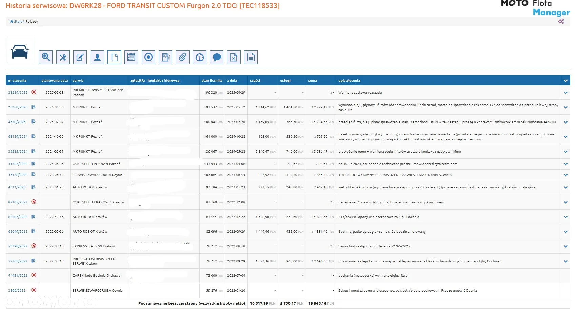Open the odometer gauge icon

click(x=200, y=57)
